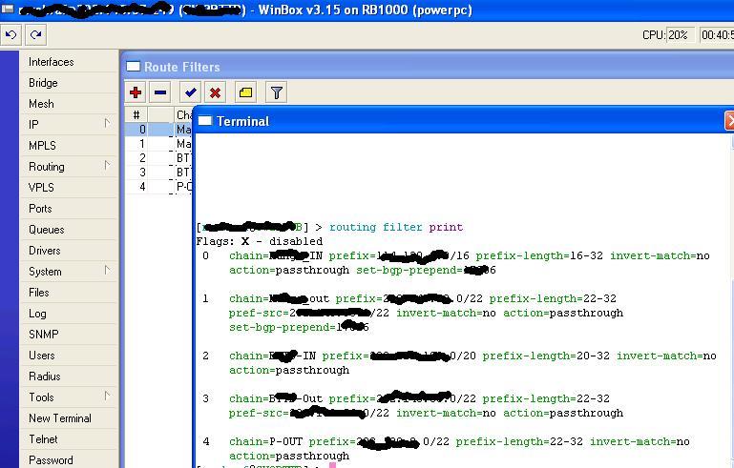The width and height of the screenshot is (734, 468).
Task: Click the CPU 20% indicator
Action: click(x=668, y=35)
